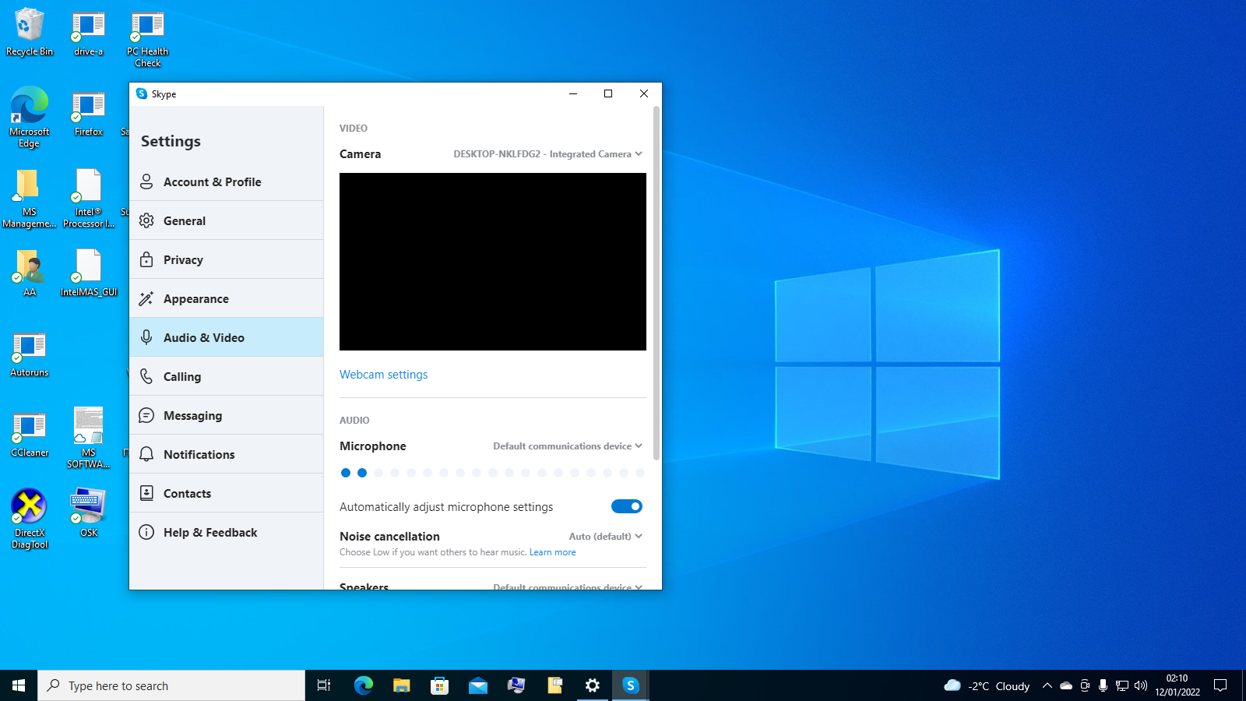Open the Webcam settings link

(383, 375)
